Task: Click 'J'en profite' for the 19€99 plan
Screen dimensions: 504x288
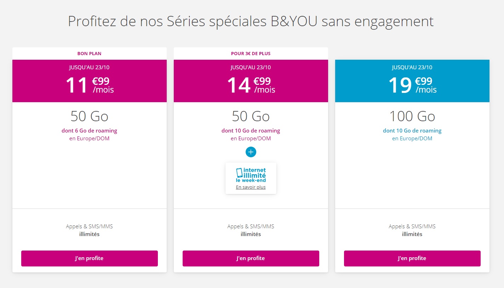Action: click(412, 258)
